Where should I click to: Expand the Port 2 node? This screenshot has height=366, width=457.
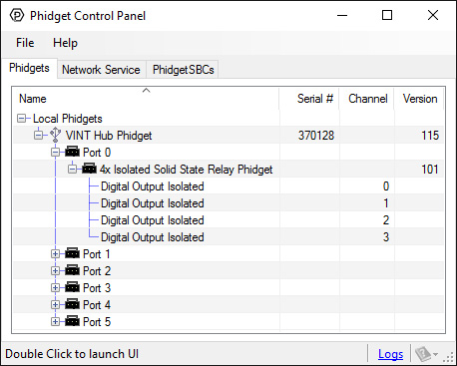coord(55,270)
